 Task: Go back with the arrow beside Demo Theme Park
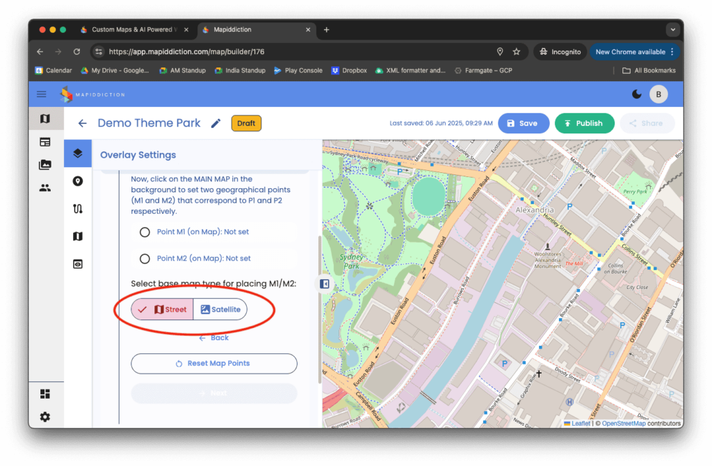[82, 124]
